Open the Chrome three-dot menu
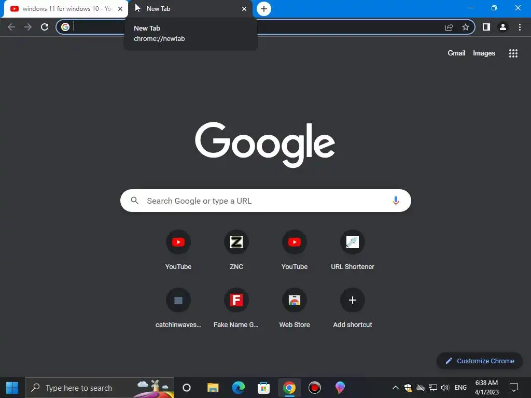Screen dimensions: 531x398 [520, 27]
